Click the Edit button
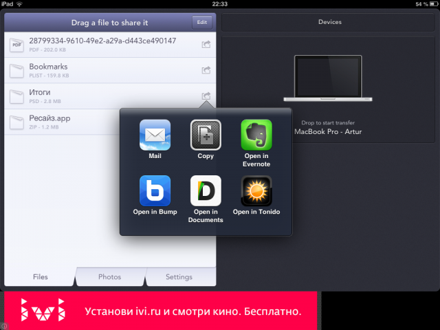The image size is (440, 330). [201, 23]
